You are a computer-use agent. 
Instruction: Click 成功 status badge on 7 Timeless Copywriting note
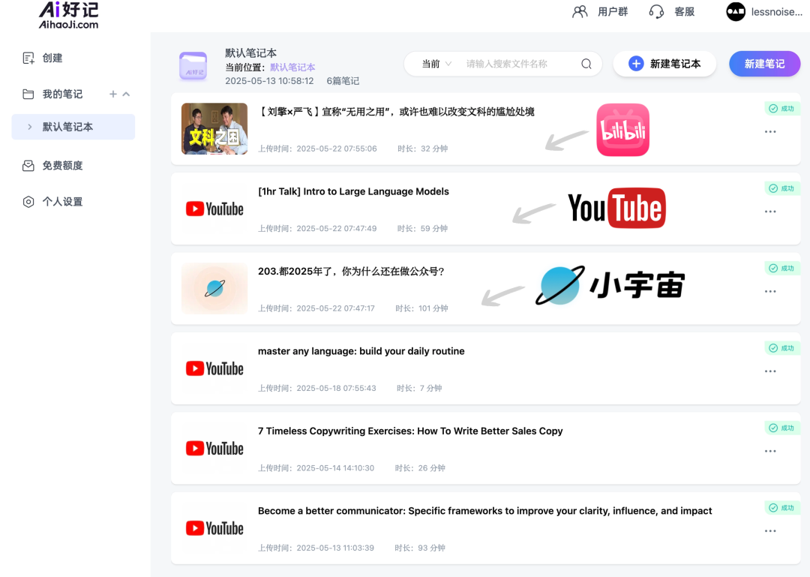coord(782,428)
